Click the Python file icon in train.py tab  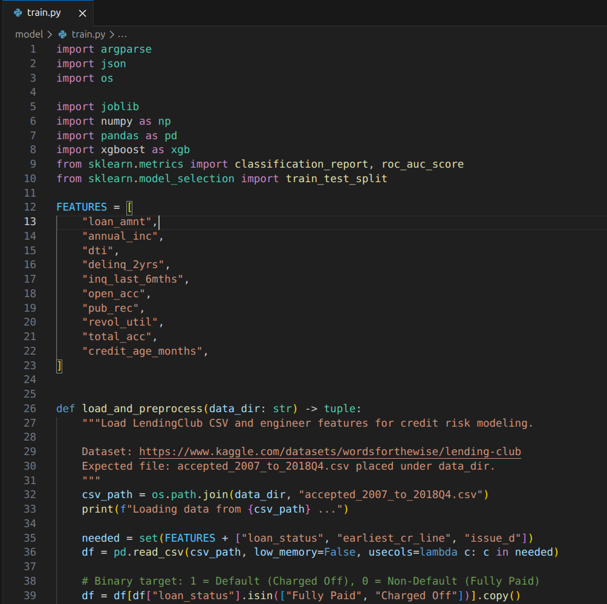pyautogui.click(x=18, y=13)
